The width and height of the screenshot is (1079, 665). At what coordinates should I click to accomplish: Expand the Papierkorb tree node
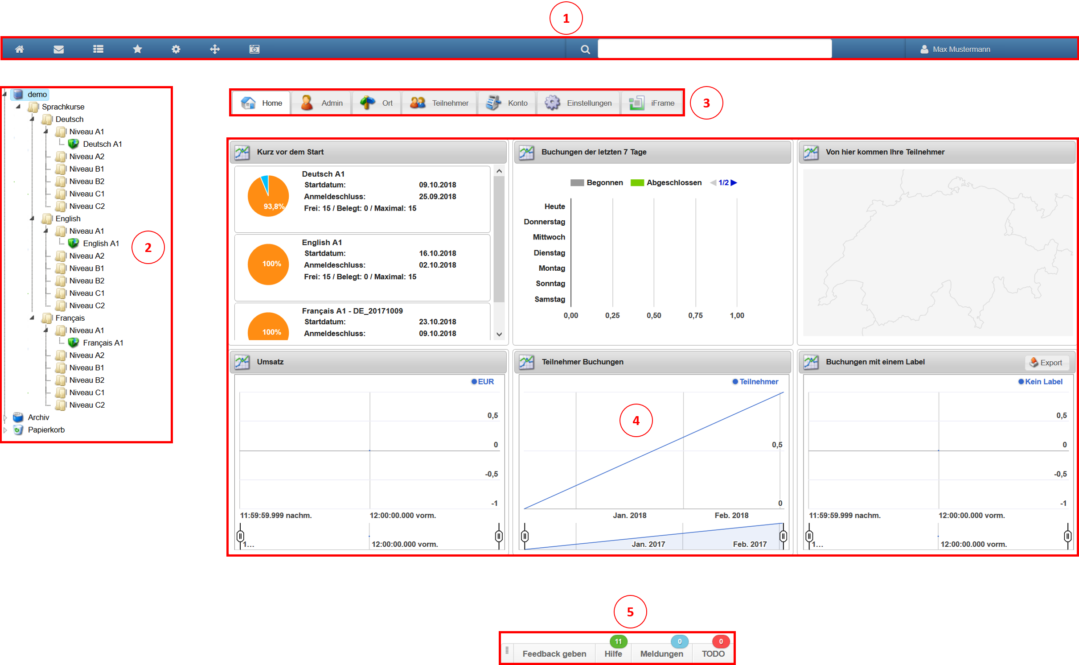[5, 430]
